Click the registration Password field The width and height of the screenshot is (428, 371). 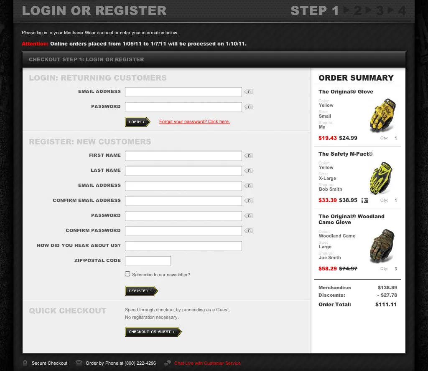(x=183, y=216)
